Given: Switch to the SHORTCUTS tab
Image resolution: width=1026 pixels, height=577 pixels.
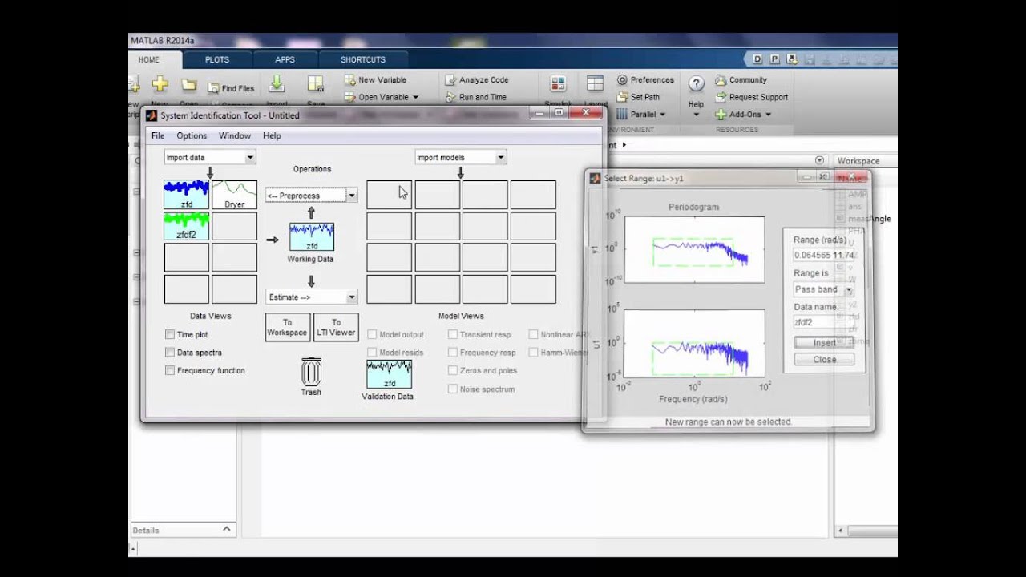Looking at the screenshot, I should (x=363, y=59).
